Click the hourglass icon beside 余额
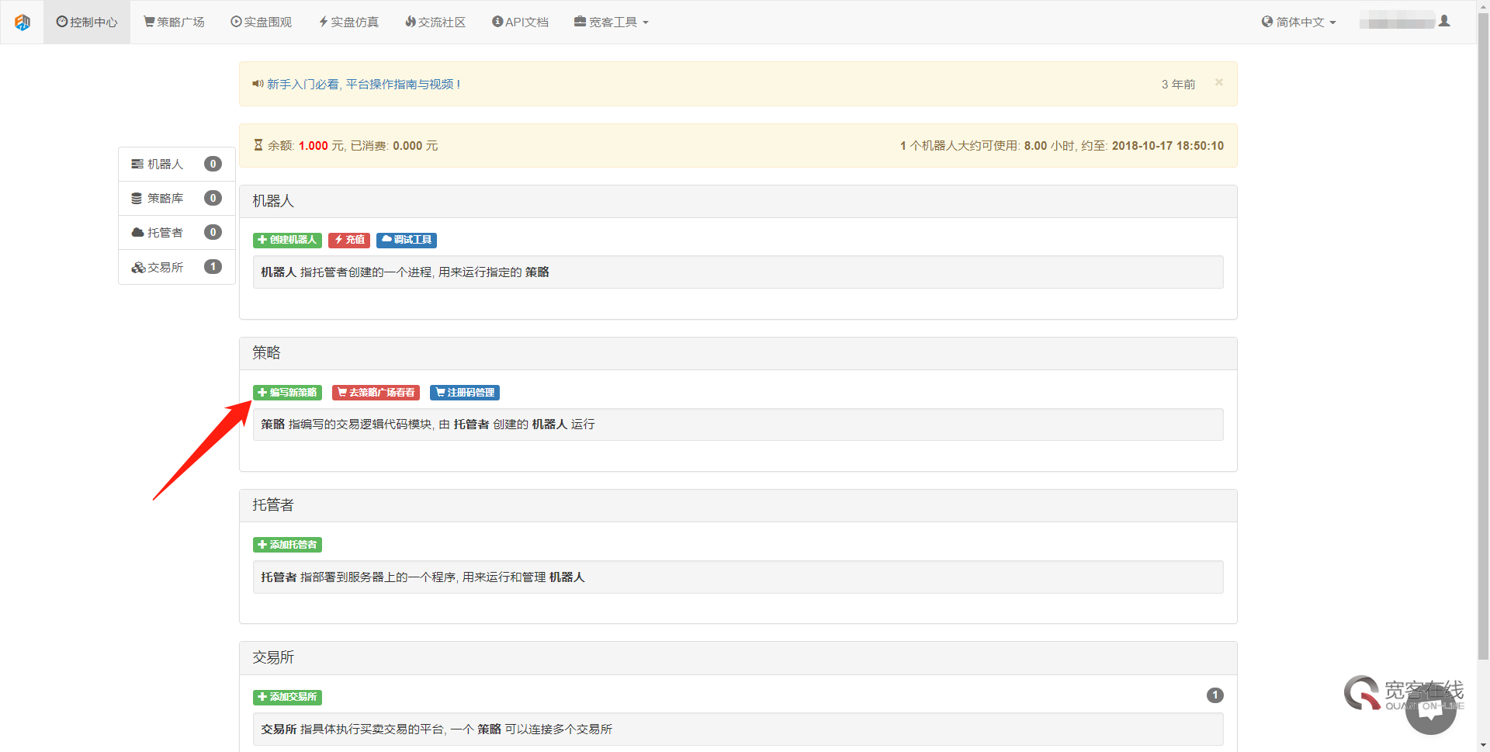1490x752 pixels. pos(258,145)
